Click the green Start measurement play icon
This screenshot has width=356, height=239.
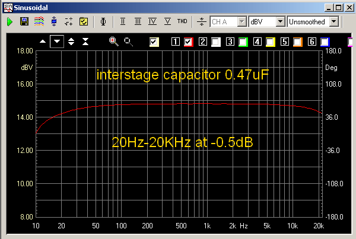(x=10, y=21)
